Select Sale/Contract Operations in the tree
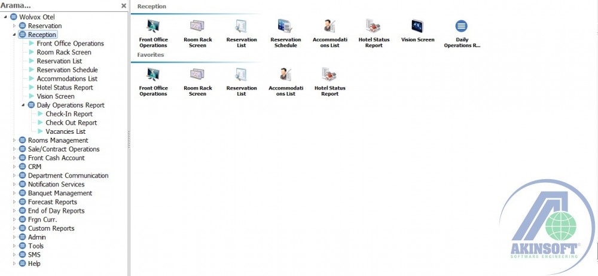598x276 pixels. click(64, 149)
